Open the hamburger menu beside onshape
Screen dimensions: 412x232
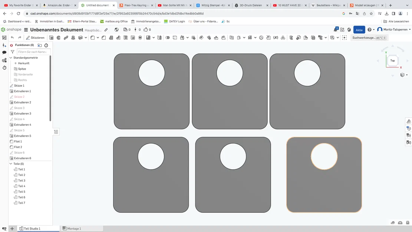(x=26, y=30)
